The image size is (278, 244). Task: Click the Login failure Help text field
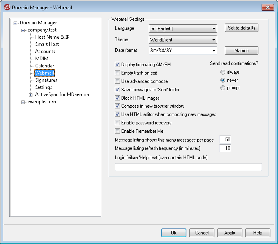(x=188, y=167)
